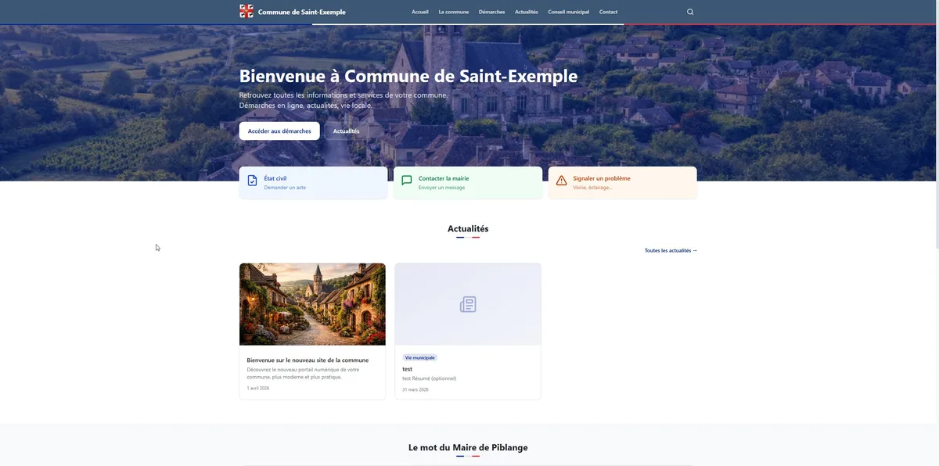Click the green speech bubble icon
939x466 pixels.
405,179
